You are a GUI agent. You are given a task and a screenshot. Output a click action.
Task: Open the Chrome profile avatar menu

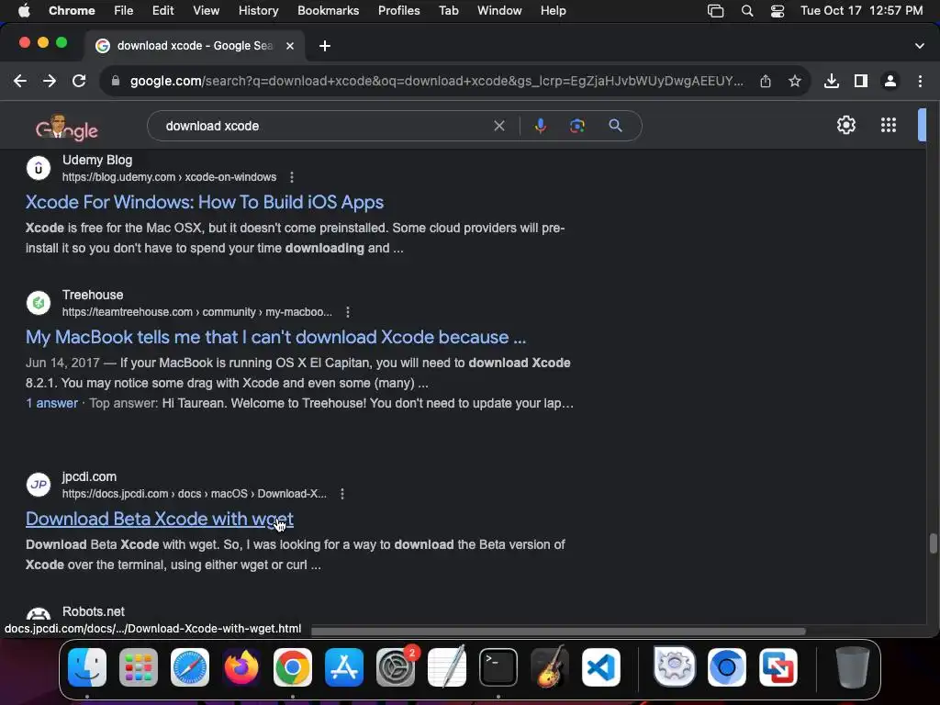tap(890, 81)
